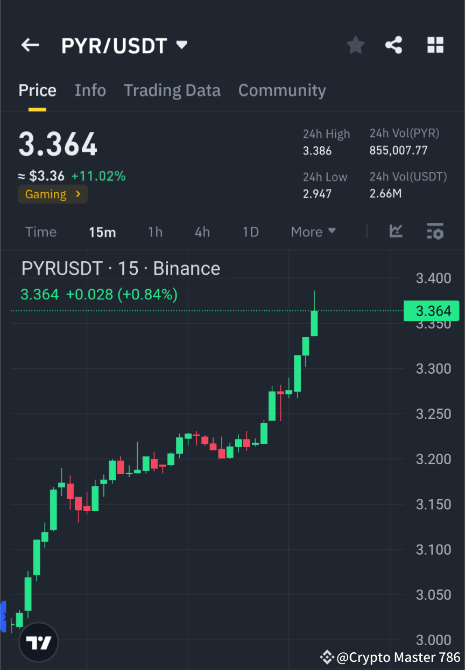
Task: Tap the Binance diamond logo in the watermark
Action: (327, 657)
